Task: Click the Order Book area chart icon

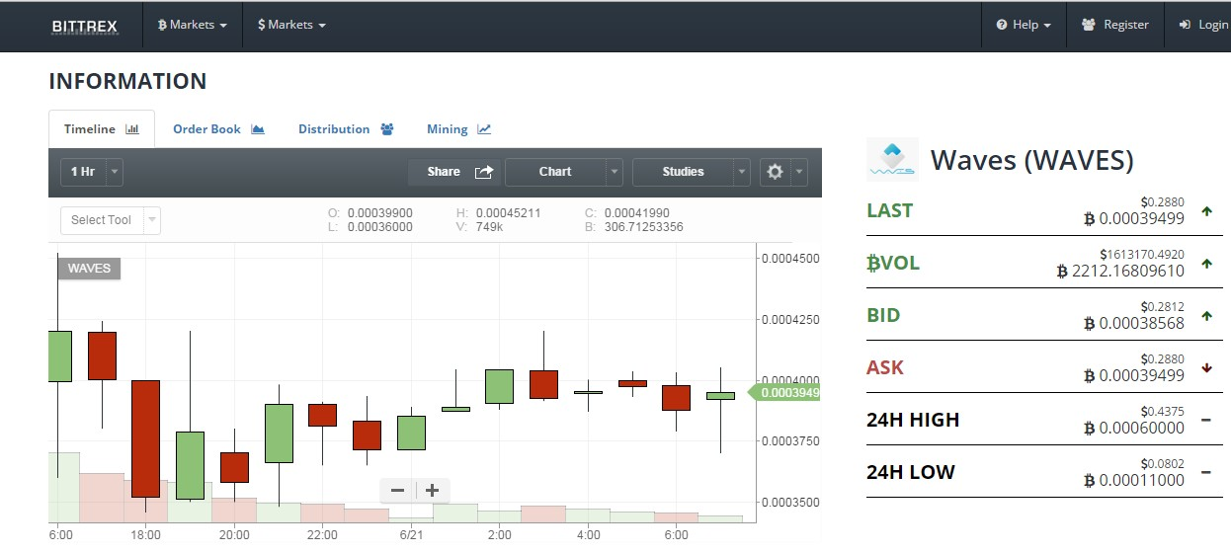Action: click(x=258, y=129)
